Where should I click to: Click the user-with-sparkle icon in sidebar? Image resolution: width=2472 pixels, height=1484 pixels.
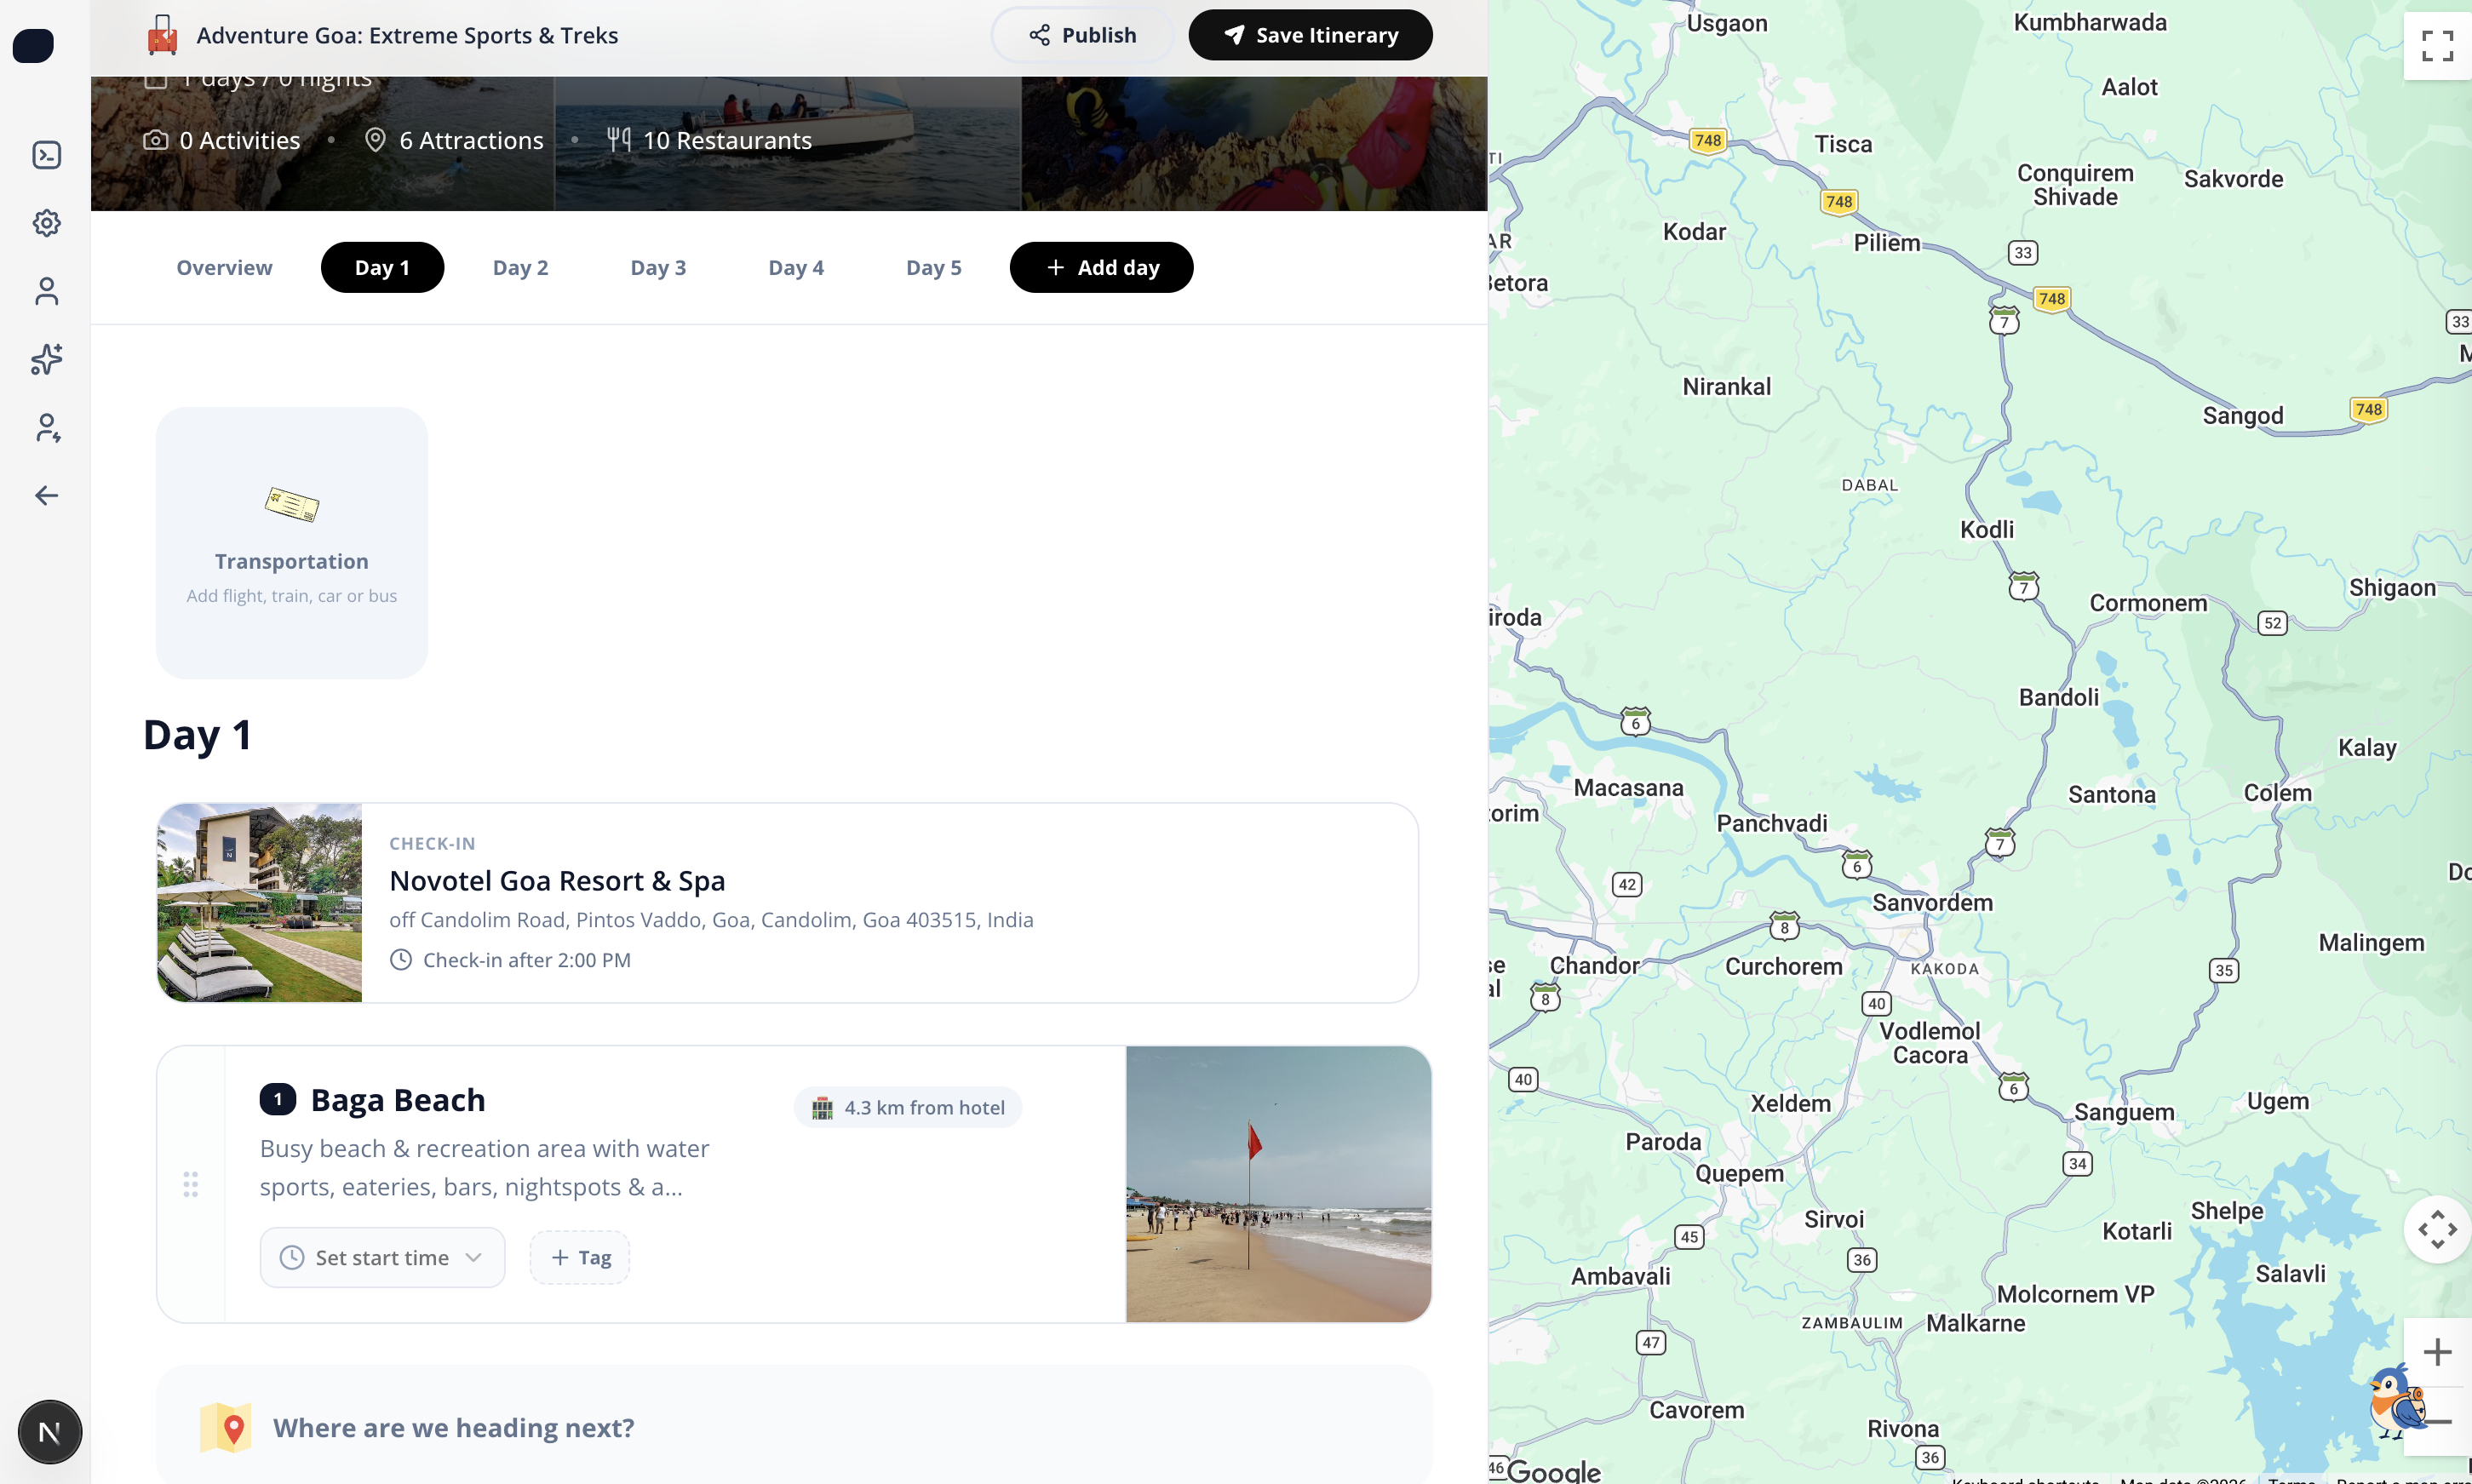(47, 428)
